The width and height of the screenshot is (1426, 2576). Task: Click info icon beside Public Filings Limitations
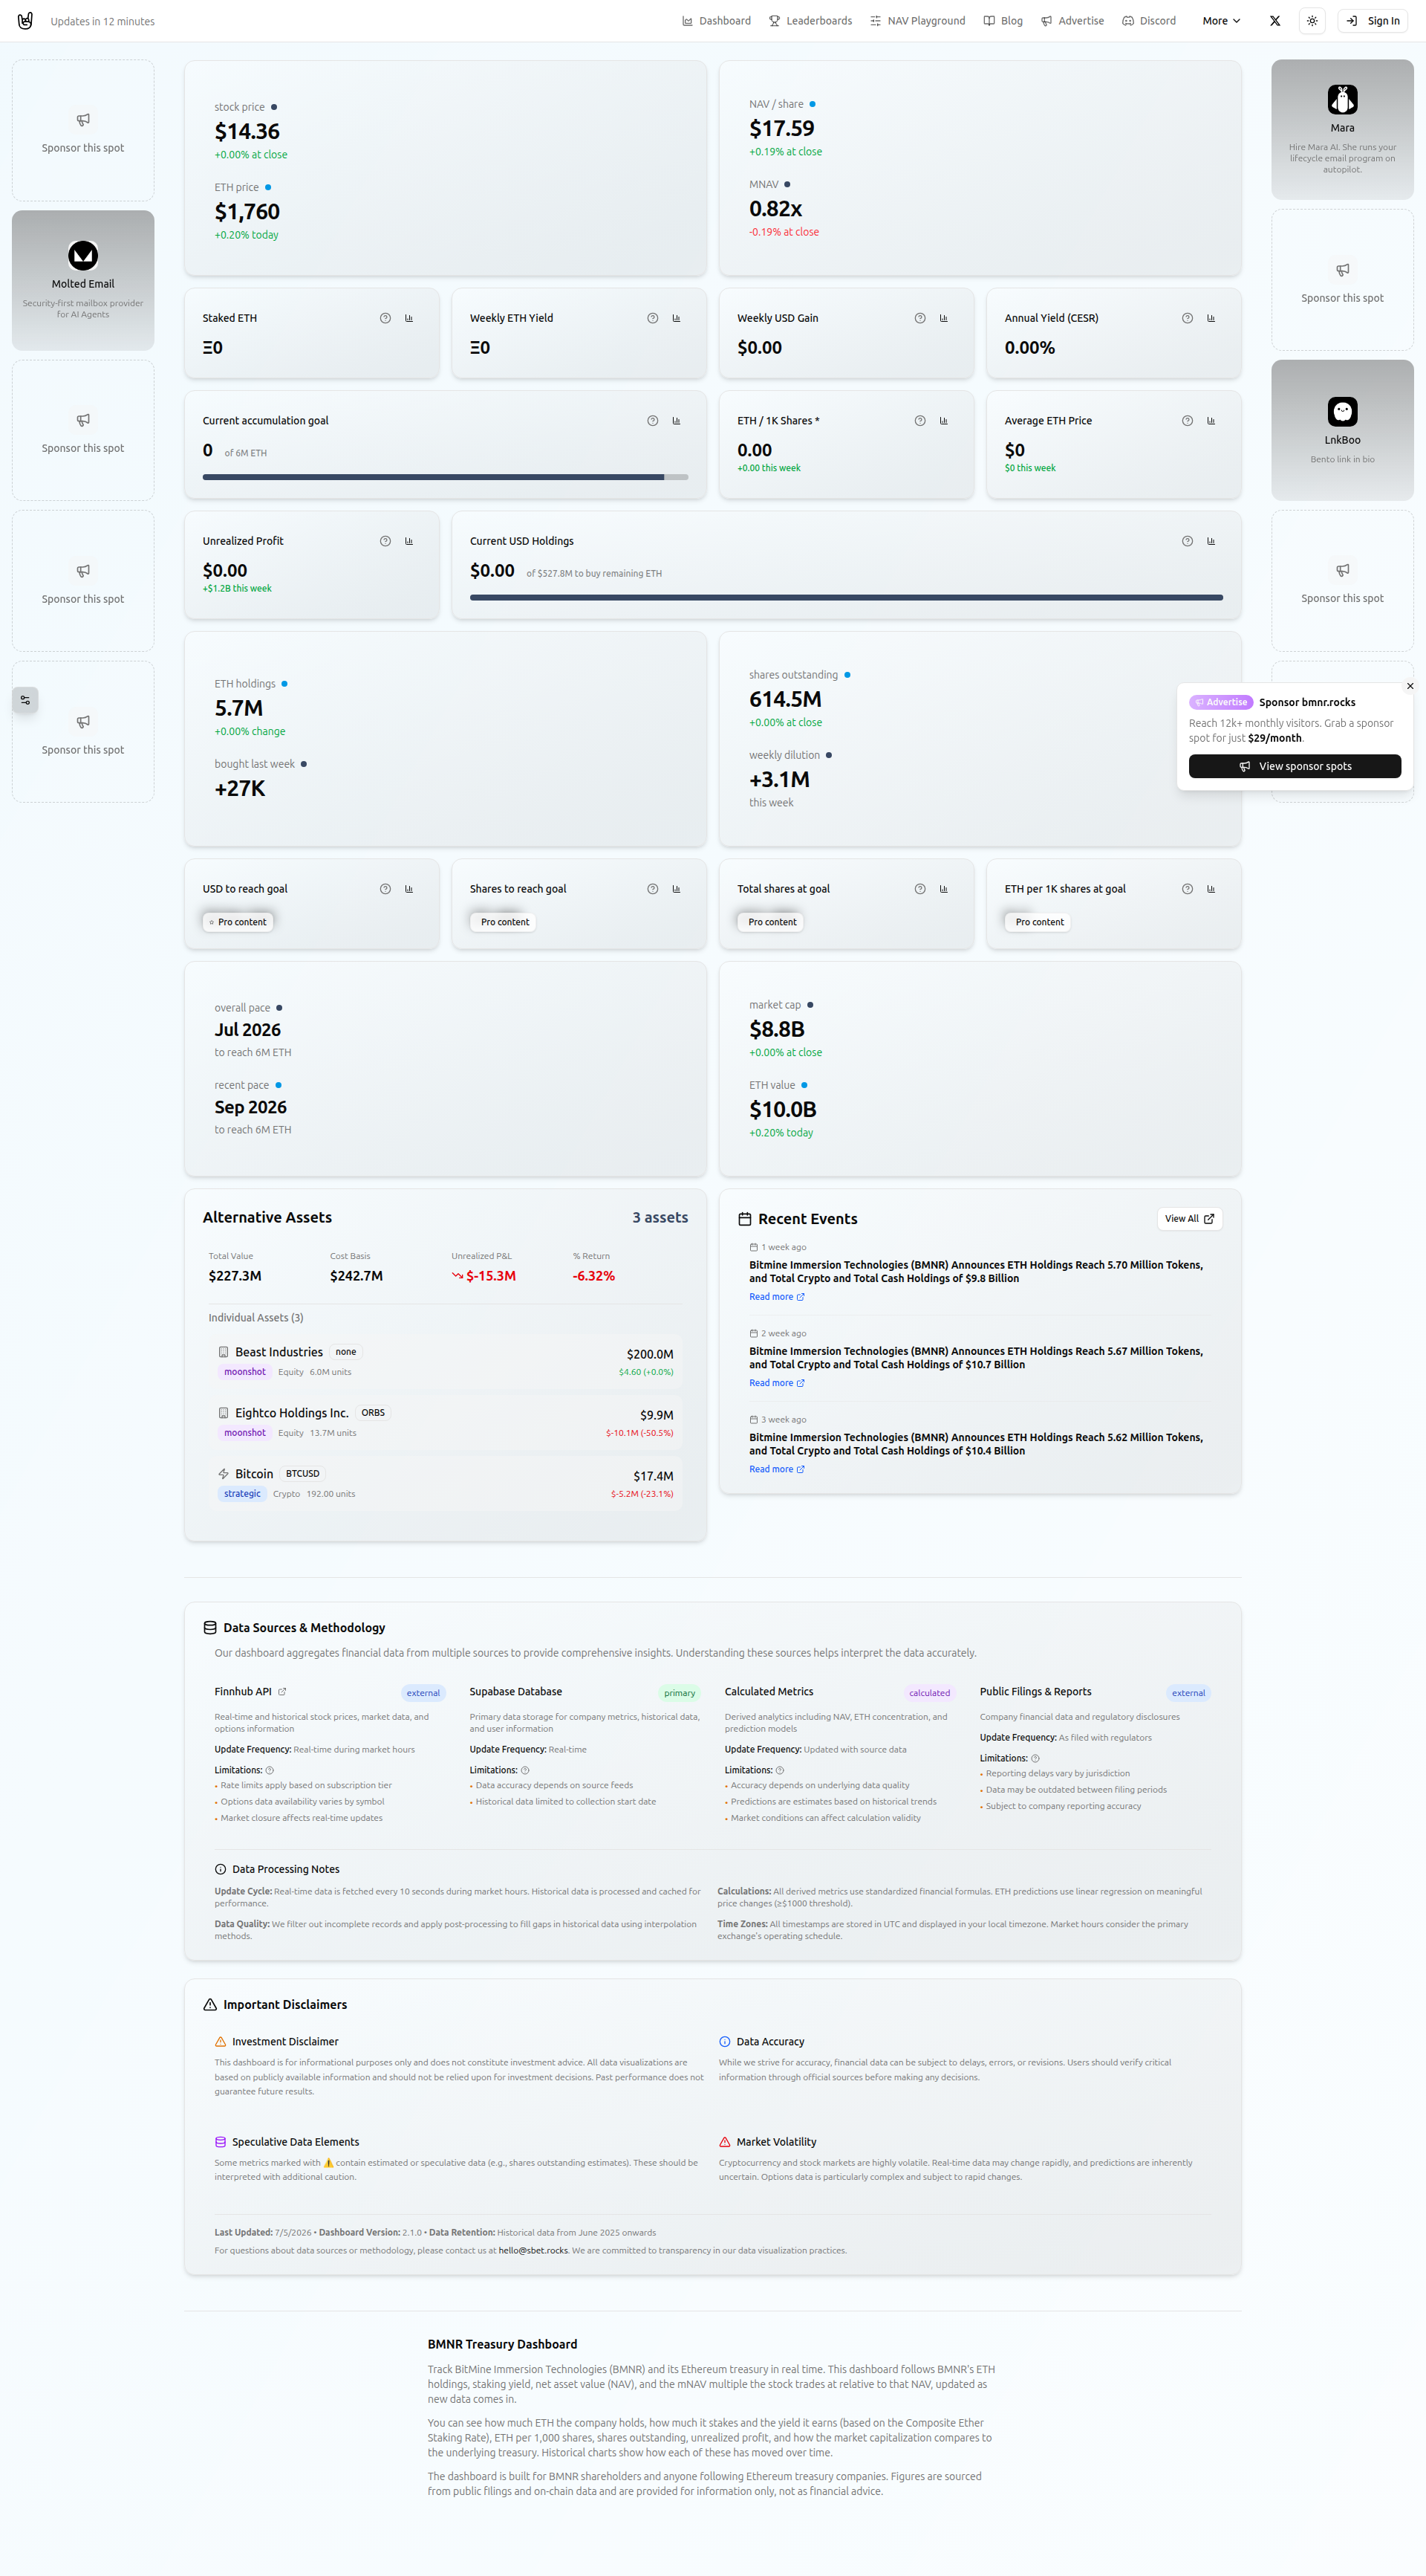click(1035, 1758)
